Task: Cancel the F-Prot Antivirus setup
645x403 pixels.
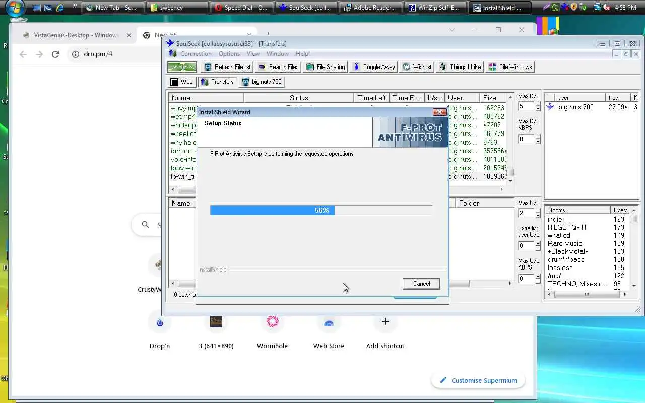Action: pyautogui.click(x=421, y=284)
